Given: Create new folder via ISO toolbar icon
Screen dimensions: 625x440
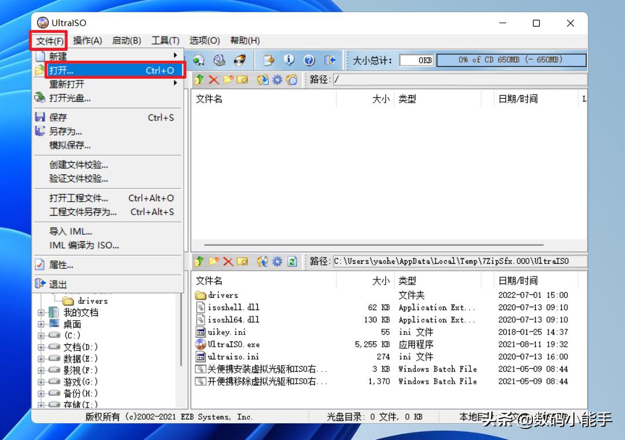Looking at the screenshot, I should pyautogui.click(x=228, y=81).
